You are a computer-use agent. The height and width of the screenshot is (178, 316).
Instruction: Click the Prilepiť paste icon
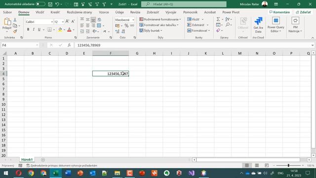(x=7, y=22)
